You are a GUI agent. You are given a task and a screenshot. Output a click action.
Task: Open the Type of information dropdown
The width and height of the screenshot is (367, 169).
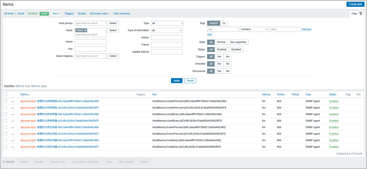pyautogui.click(x=167, y=30)
